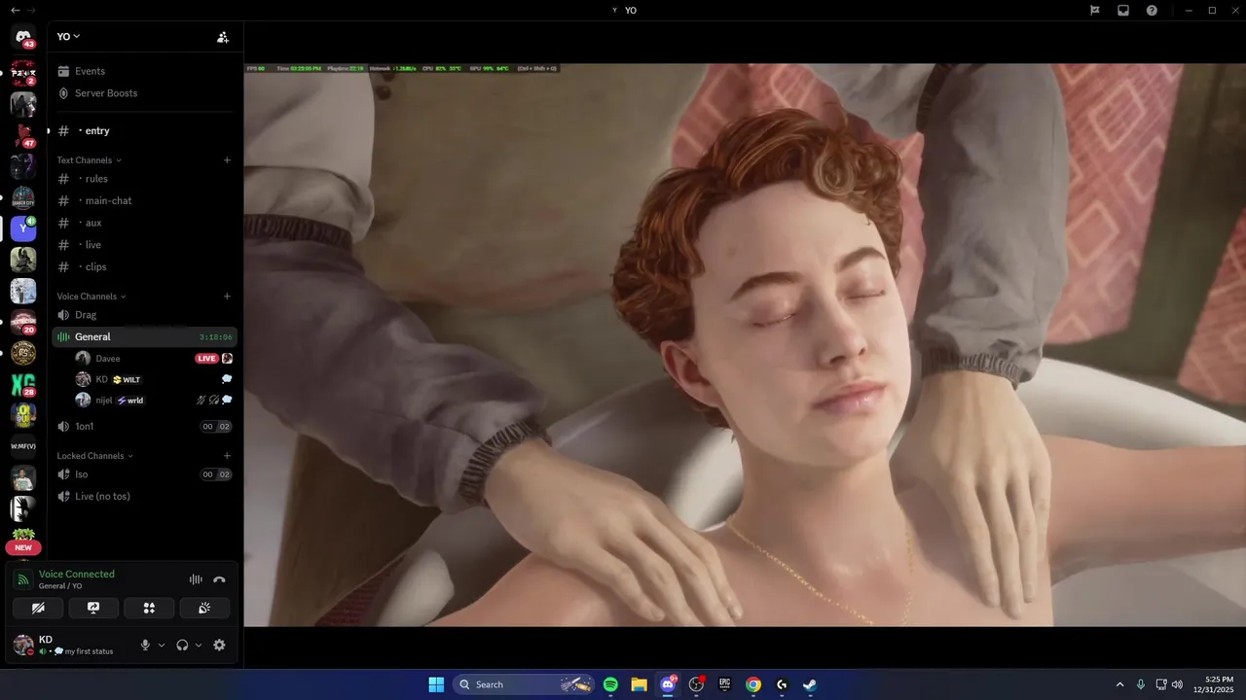This screenshot has width=1246, height=700.
Task: Click KD user avatar in bottom panel
Action: tap(23, 645)
